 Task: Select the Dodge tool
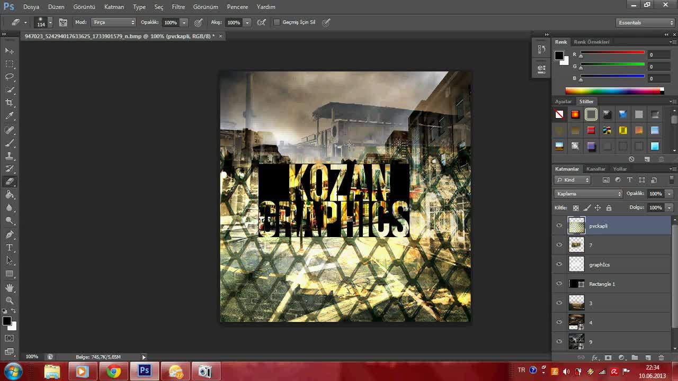coord(10,221)
